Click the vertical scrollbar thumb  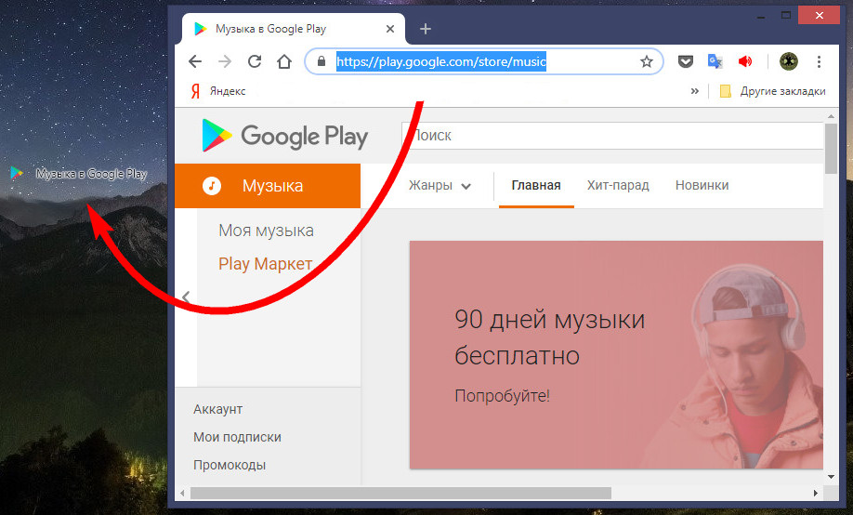(x=831, y=148)
